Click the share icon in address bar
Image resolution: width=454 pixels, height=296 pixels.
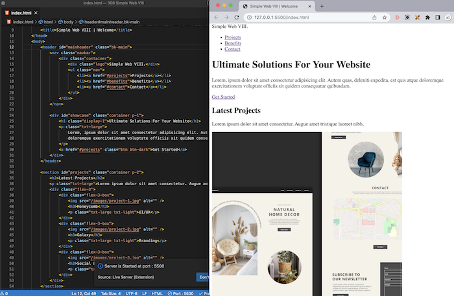click(x=374, y=17)
